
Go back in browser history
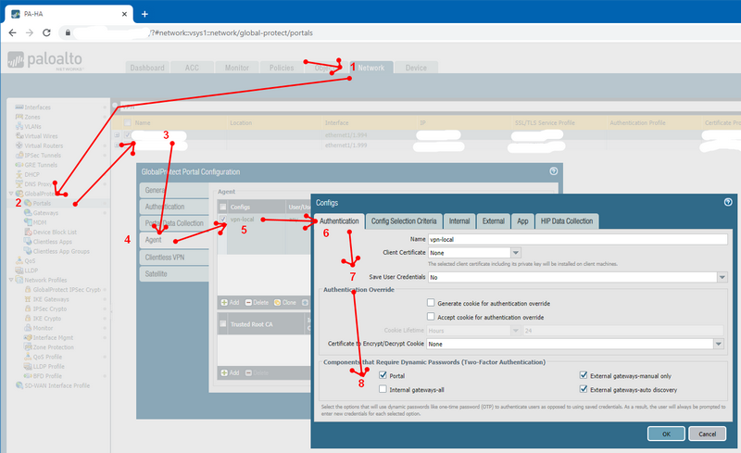pyautogui.click(x=12, y=32)
